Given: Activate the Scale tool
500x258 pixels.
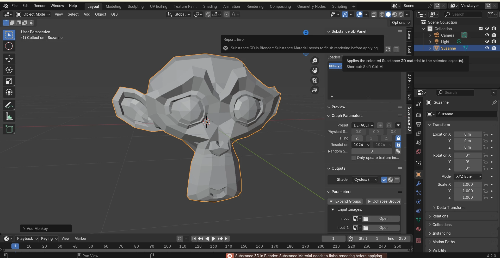Looking at the screenshot, I should pos(9,81).
